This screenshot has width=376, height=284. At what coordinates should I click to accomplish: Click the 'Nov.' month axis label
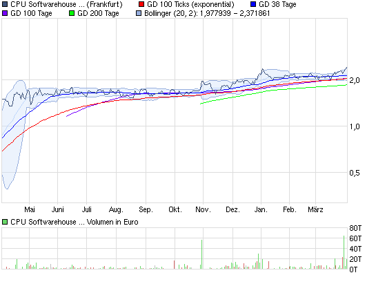coord(203,209)
